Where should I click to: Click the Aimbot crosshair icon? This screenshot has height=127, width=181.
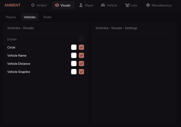pos(33,5)
